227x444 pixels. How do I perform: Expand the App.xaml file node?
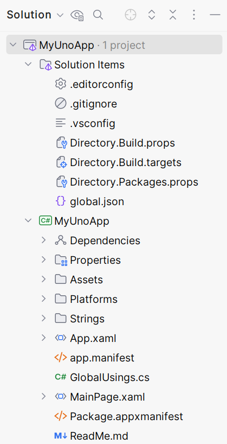point(43,338)
